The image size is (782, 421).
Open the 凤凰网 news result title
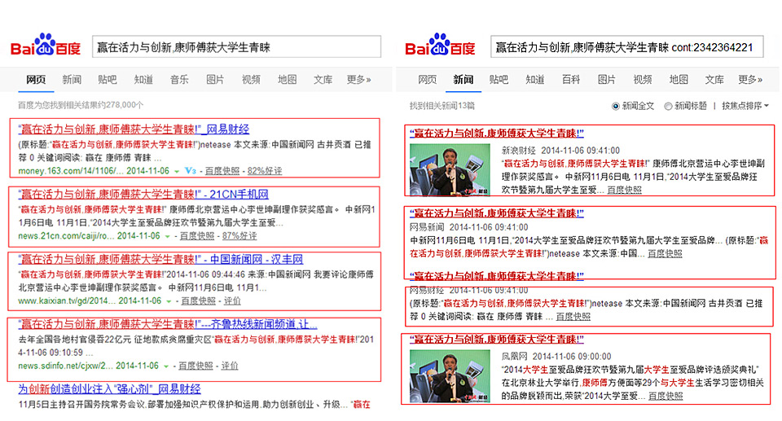[497, 340]
